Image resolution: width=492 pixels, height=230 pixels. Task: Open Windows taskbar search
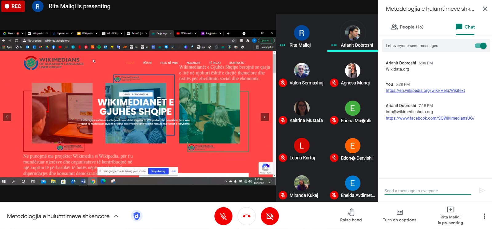coord(14,181)
